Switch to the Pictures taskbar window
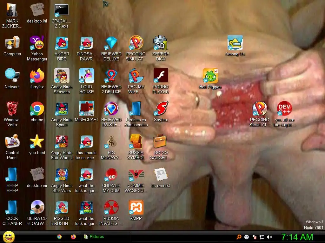Image resolution: width=325 pixels, height=243 pixels. [106, 237]
